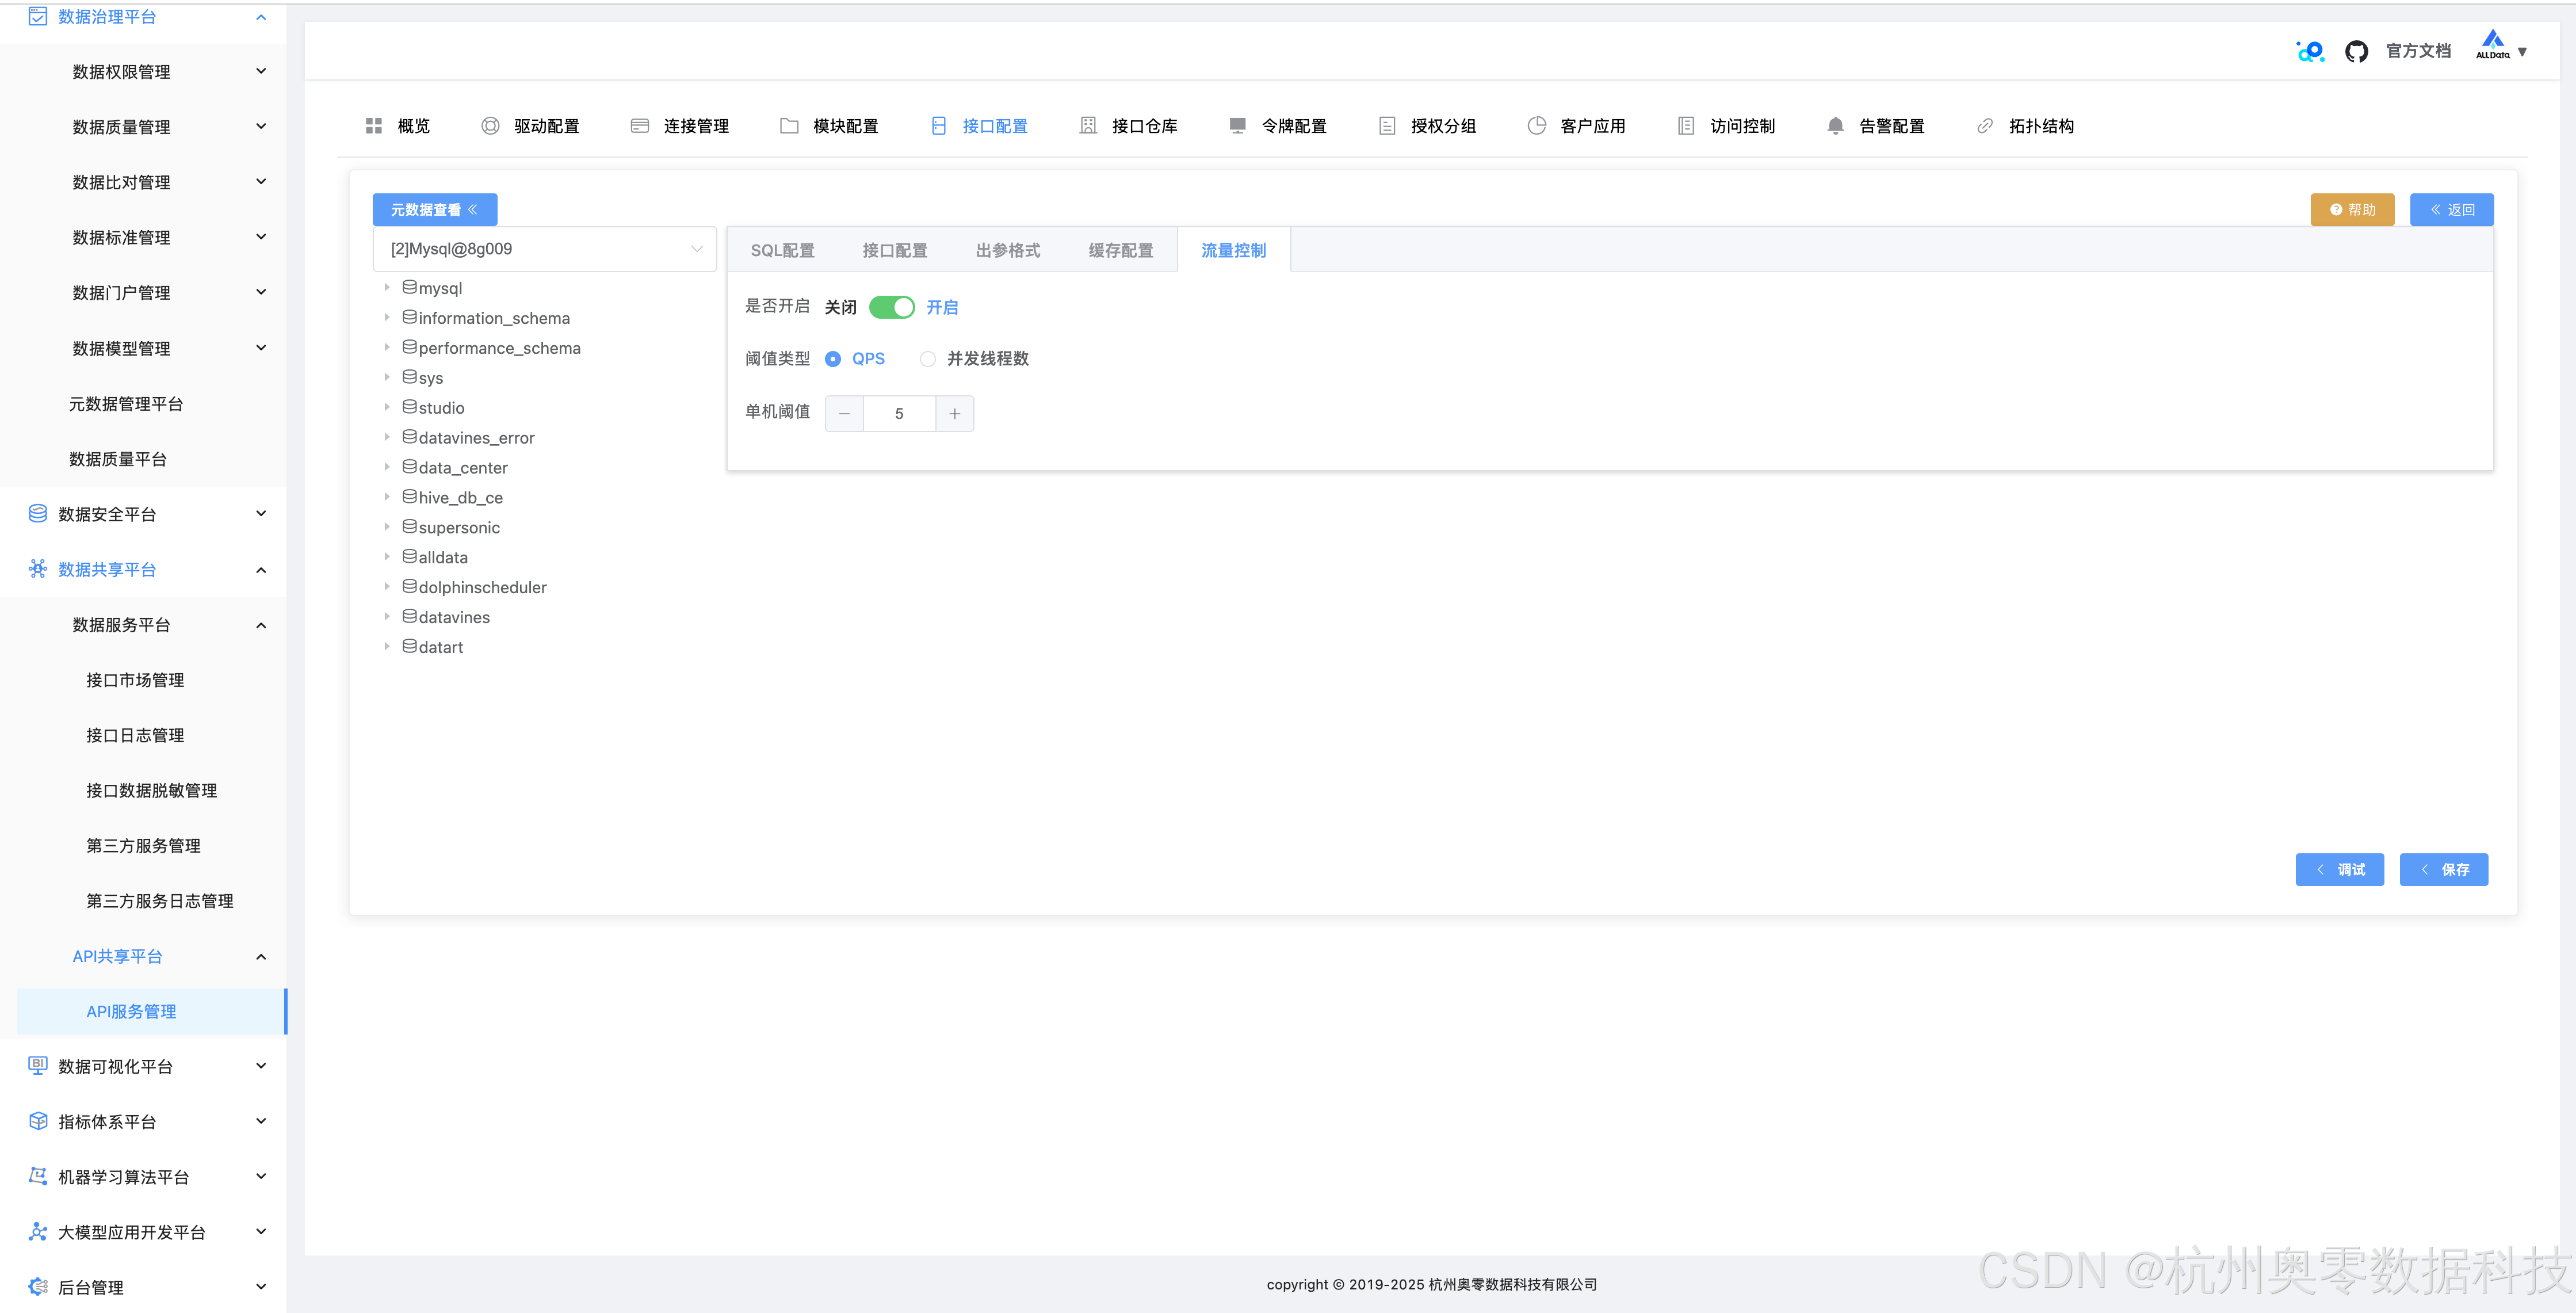Click the 保存 save button
2576x1313 pixels.
pyautogui.click(x=2444, y=869)
